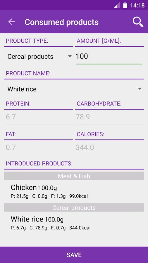148x263 pixels.
Task: Select the Chicken 100.0g entry
Action: (x=74, y=191)
